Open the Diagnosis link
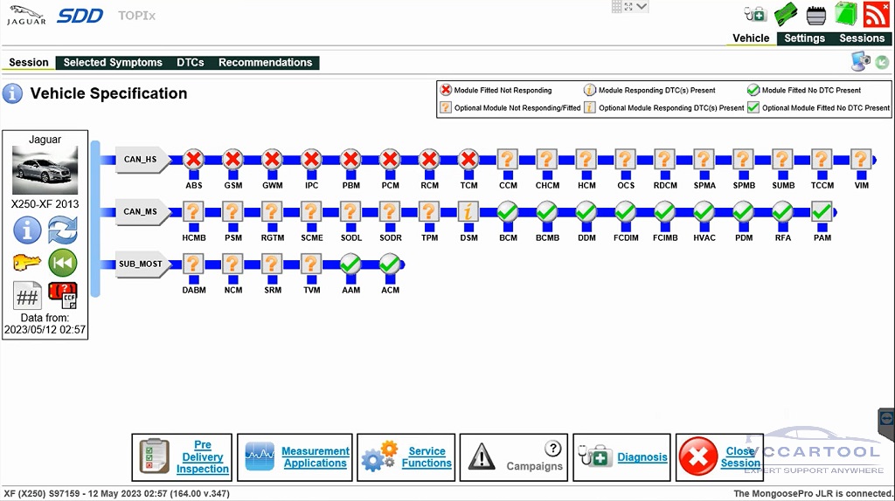Image resolution: width=895 pixels, height=501 pixels. click(x=642, y=457)
